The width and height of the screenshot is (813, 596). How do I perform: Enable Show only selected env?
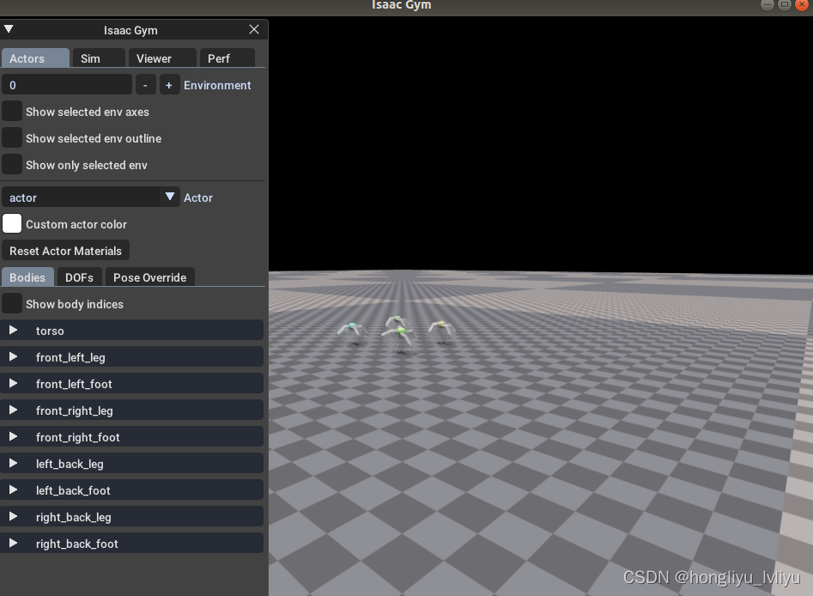(12, 164)
